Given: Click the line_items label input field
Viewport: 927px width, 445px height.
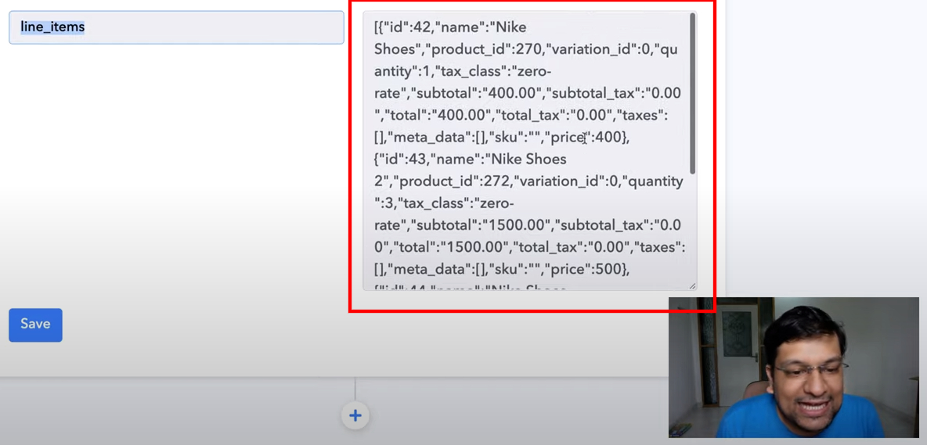Looking at the screenshot, I should (x=176, y=27).
